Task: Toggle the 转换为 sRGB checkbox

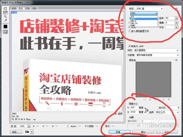Action: [x=129, y=46]
